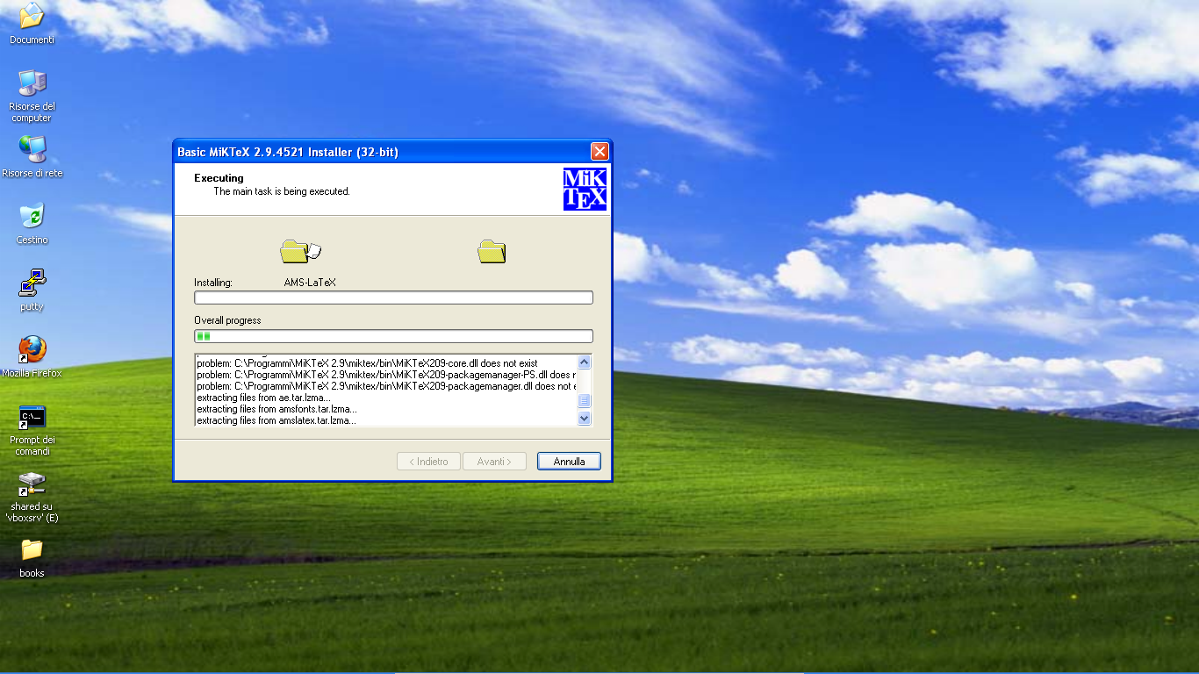Select the putty desktop shortcut
The height and width of the screenshot is (674, 1199).
click(x=32, y=290)
